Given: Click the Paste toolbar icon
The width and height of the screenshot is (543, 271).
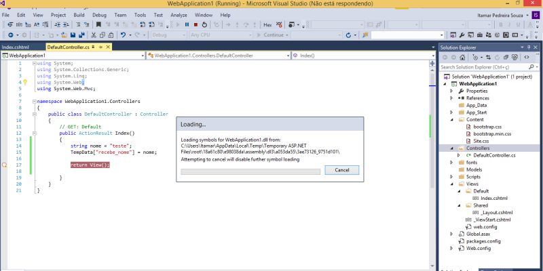Looking at the screenshot, I should pos(111,35).
